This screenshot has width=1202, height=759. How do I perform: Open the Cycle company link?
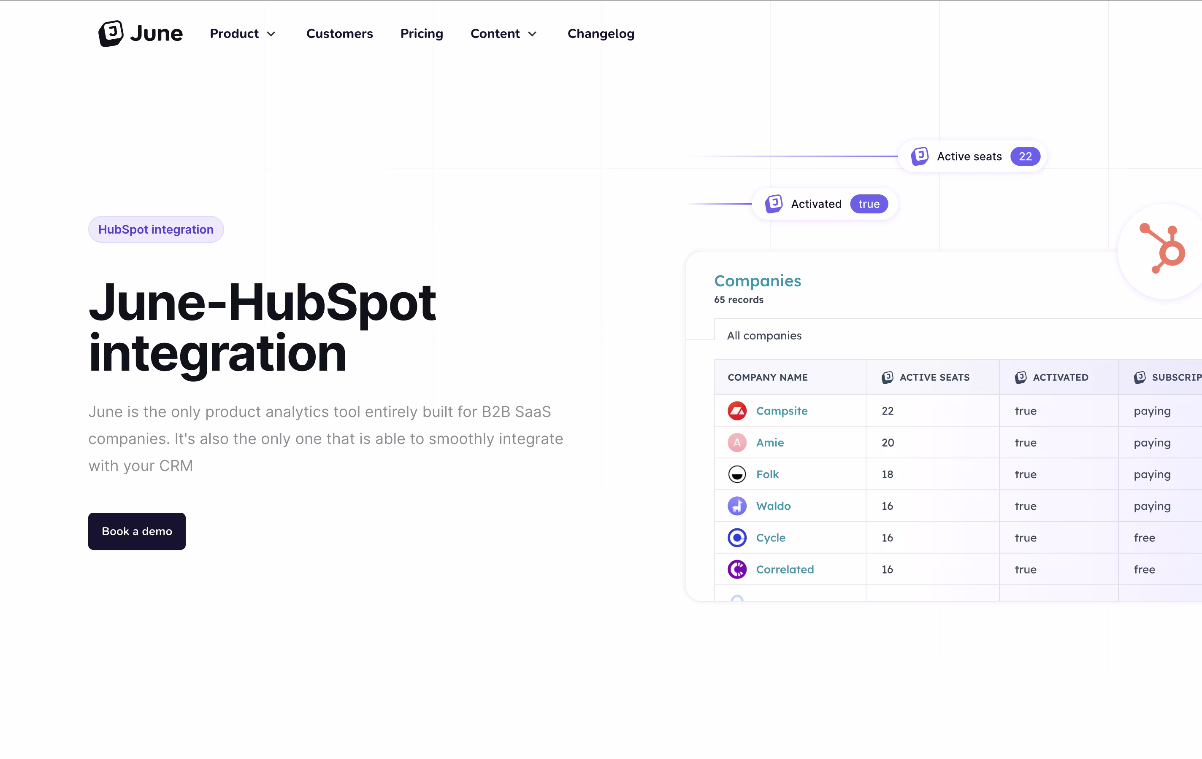pos(771,538)
